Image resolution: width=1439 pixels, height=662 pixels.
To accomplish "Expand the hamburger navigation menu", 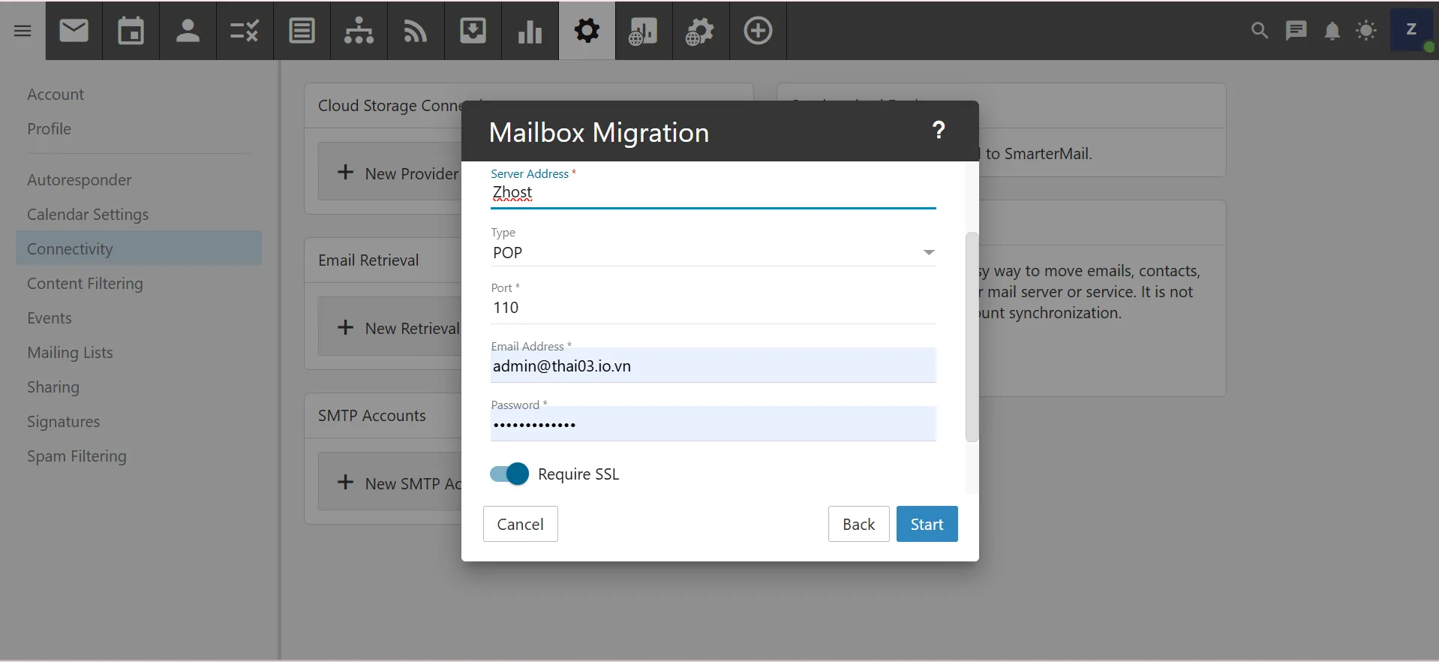I will (23, 31).
